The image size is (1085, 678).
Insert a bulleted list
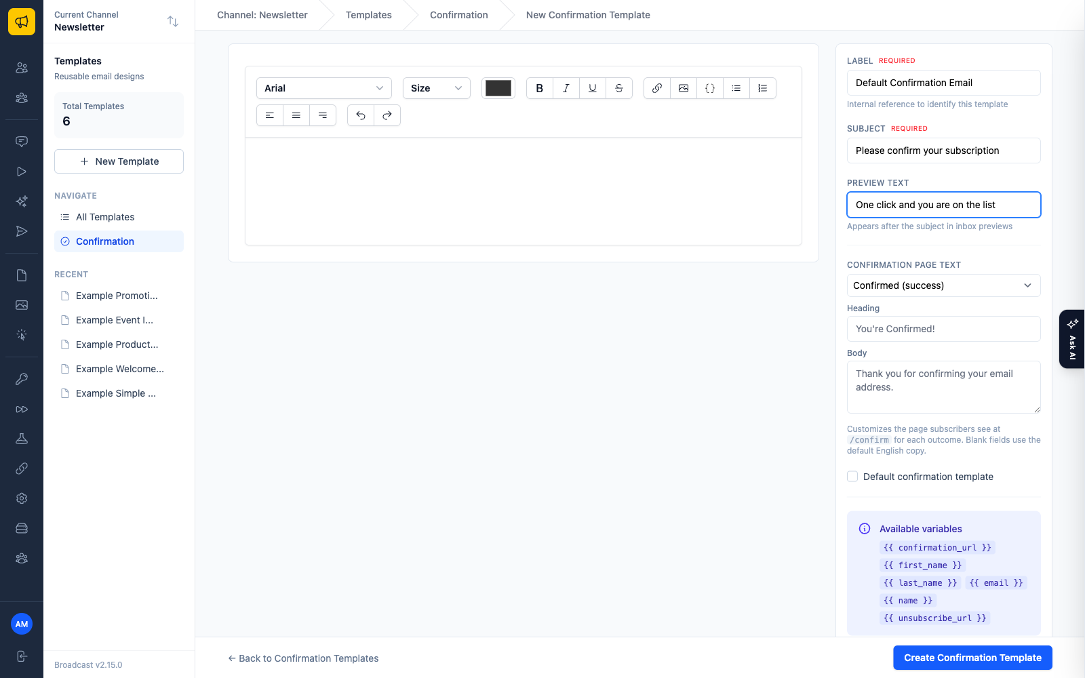736,88
